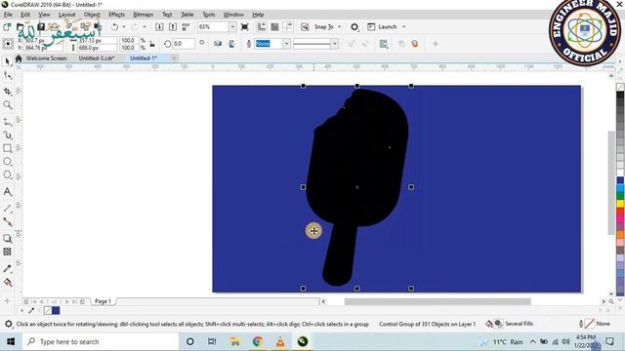Click the Launch button
Viewport: 625px width, 351px height.
pos(383,26)
